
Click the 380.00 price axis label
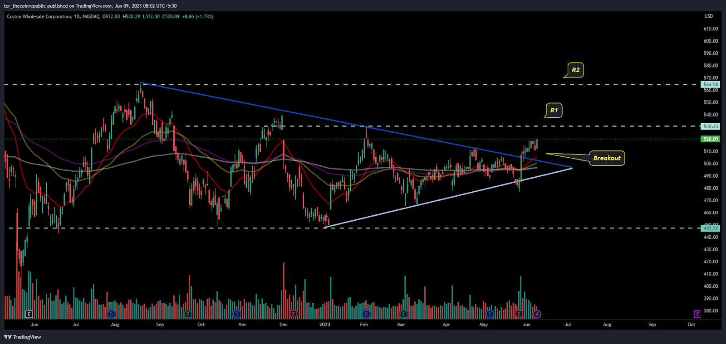coord(711,310)
